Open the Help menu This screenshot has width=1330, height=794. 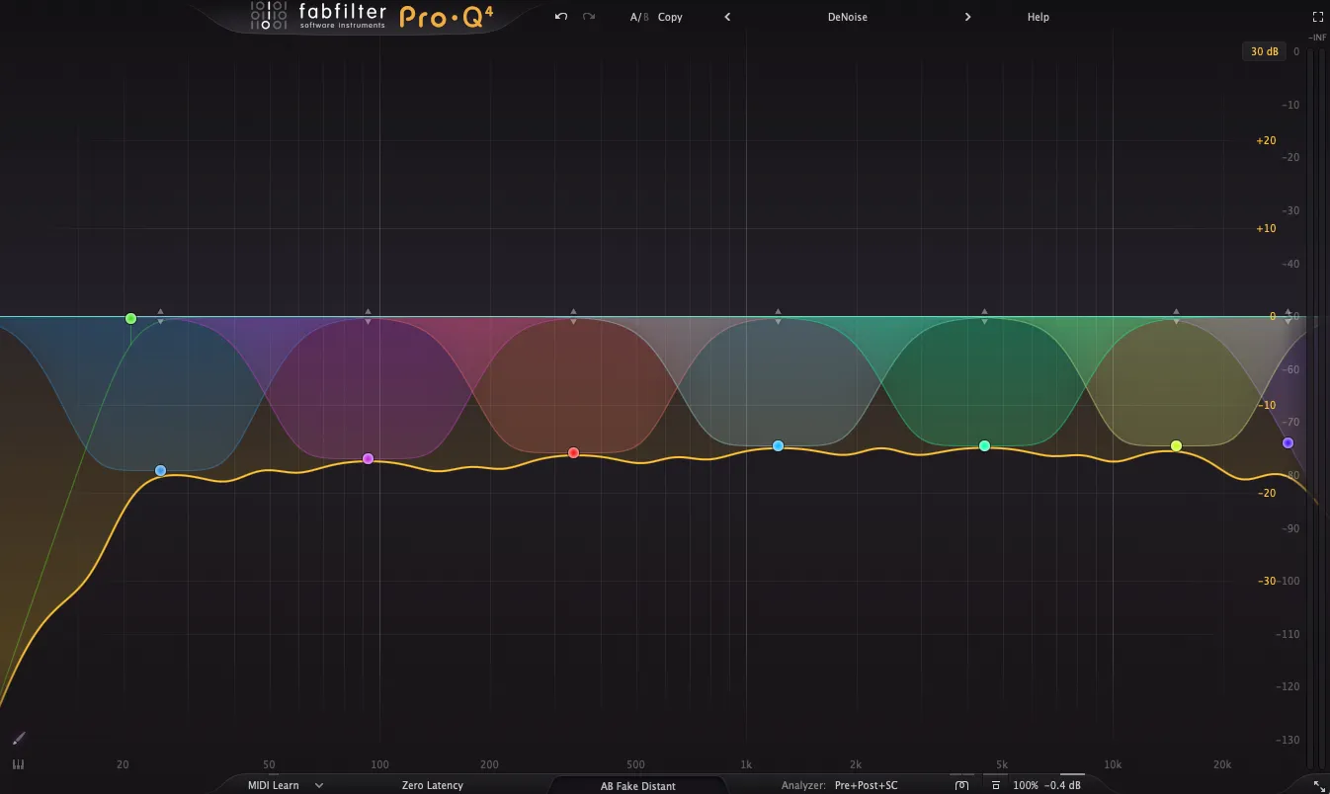[1038, 17]
